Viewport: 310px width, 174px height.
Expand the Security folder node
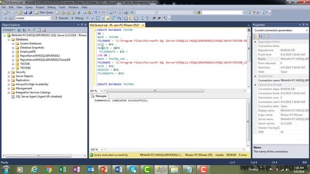coord(9,72)
